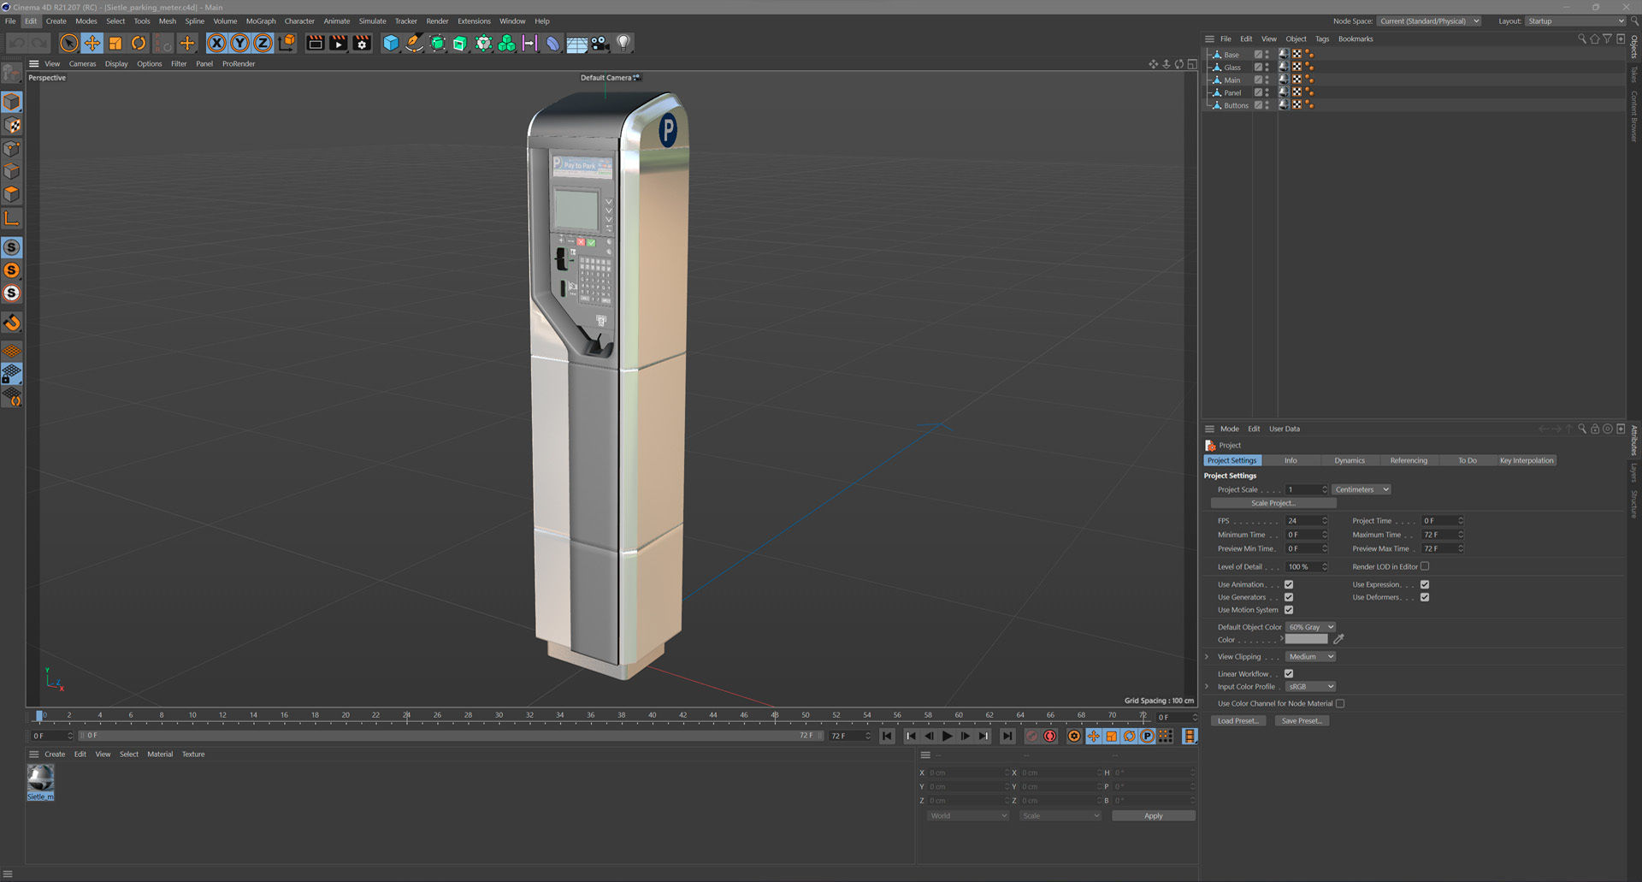The image size is (1642, 882).
Task: Open the MoGraph menu
Action: pos(261,21)
